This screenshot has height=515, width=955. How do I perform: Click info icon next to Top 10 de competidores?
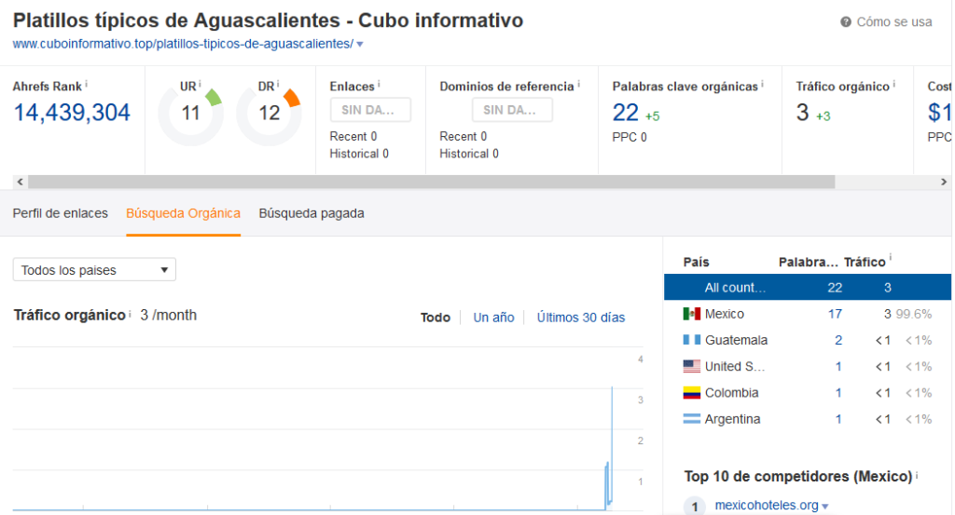tap(917, 474)
